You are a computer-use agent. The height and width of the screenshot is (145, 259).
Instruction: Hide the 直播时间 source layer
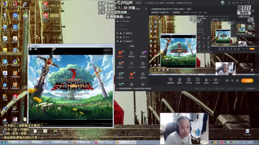click(117, 33)
